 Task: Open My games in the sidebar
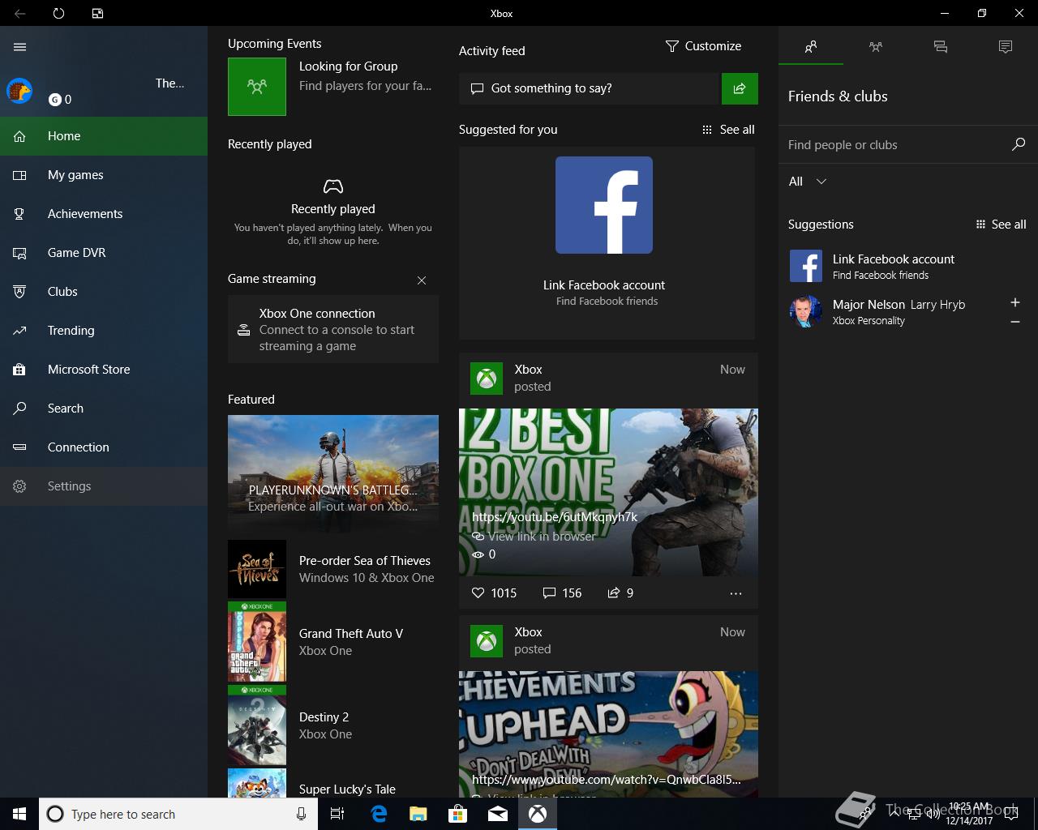pyautogui.click(x=104, y=175)
